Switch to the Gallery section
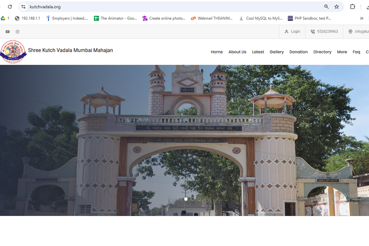The image size is (369, 246). click(x=276, y=52)
